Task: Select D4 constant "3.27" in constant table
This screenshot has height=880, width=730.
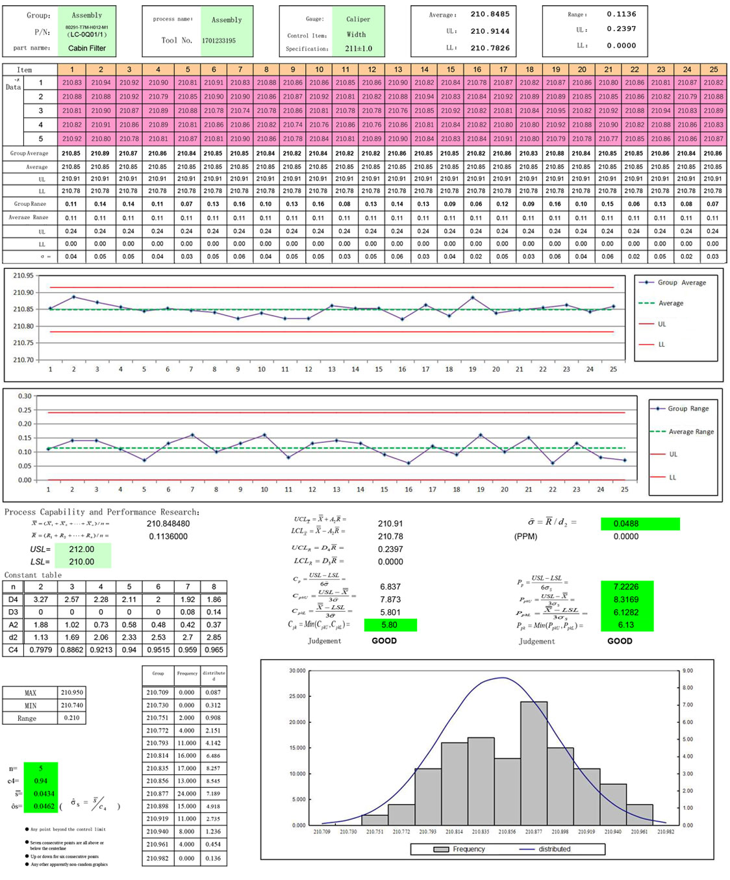Action: click(x=41, y=599)
